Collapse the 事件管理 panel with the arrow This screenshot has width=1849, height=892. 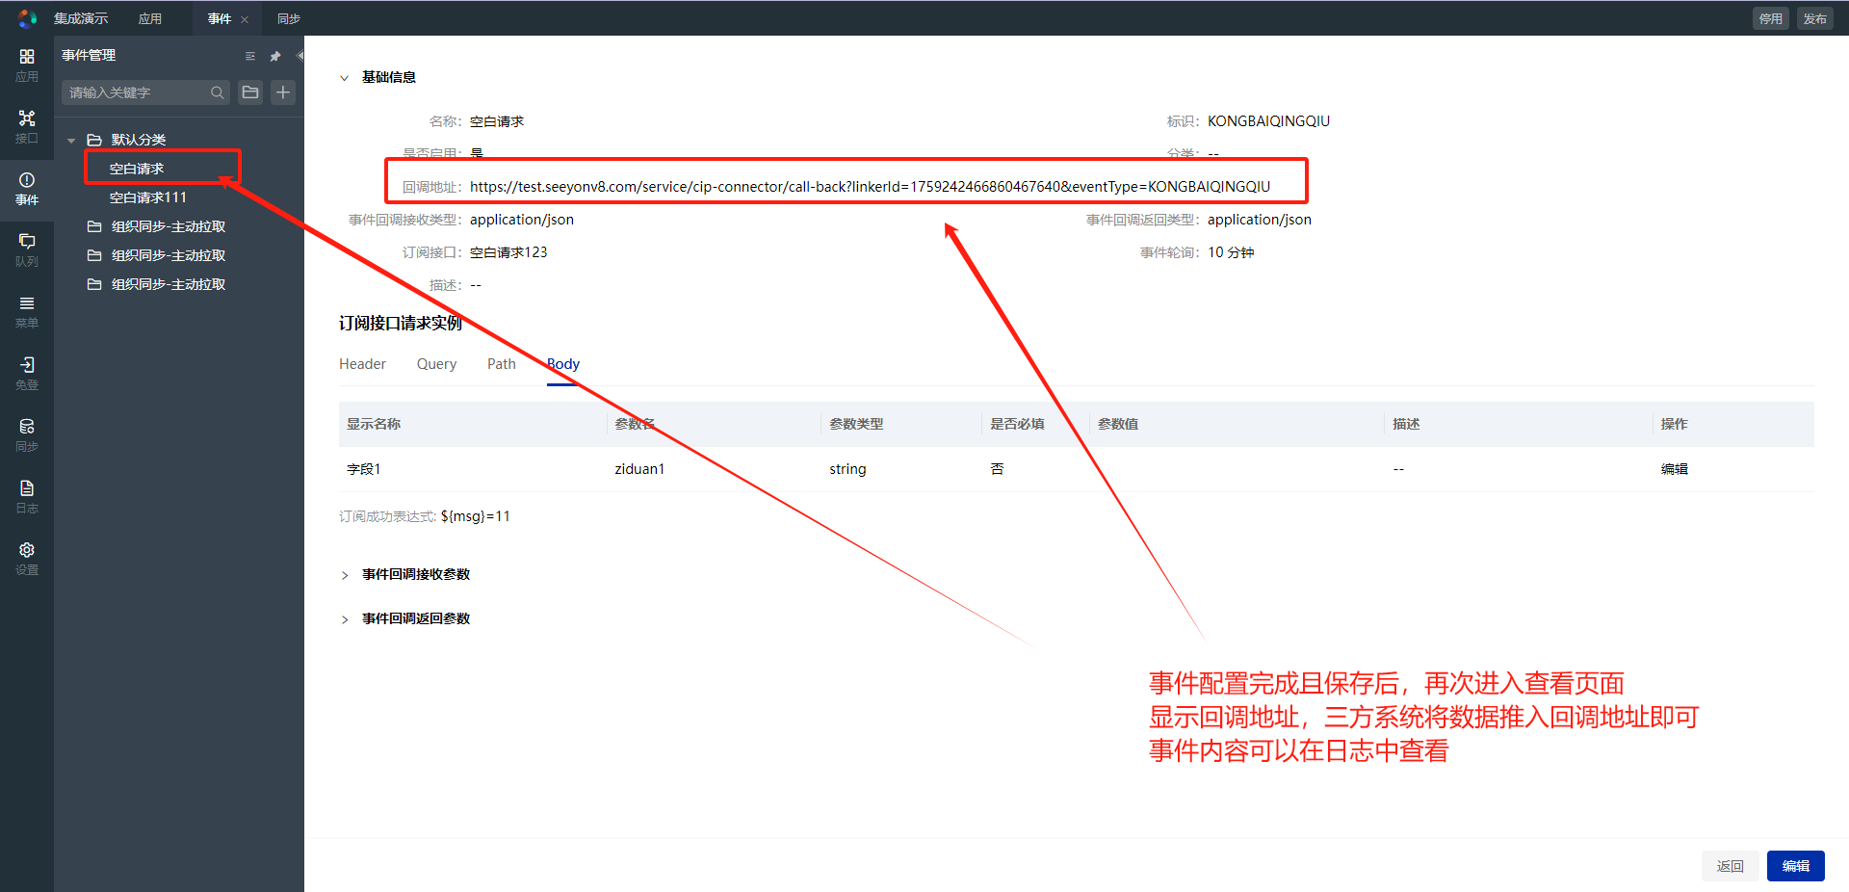point(299,56)
